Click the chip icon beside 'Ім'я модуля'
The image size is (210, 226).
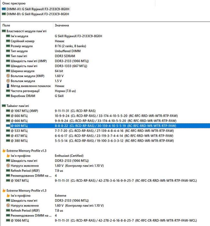pos(8,36)
